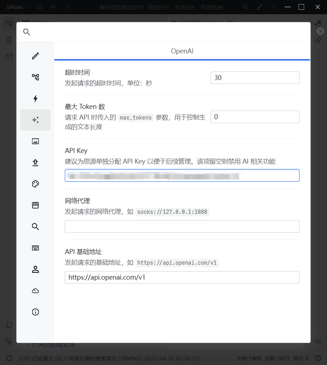Click the sync icon in title bar

tap(39, 7)
